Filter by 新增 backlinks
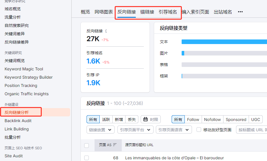This screenshot has height=161, width=267. pyautogui.click(x=119, y=119)
